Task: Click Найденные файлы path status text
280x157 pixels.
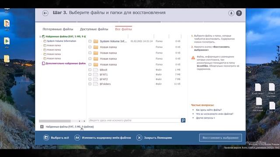Action: click(70, 127)
